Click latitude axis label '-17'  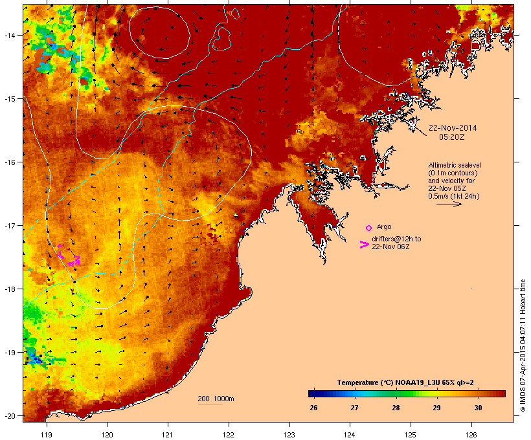[x=10, y=225]
